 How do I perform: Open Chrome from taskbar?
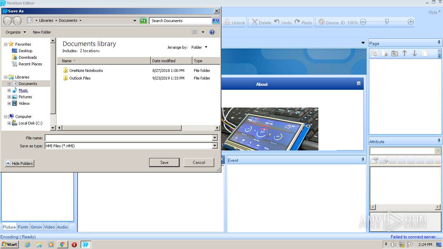62,245
